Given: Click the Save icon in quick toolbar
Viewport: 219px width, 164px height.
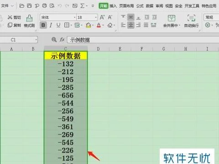Looking at the screenshot, I should [29, 6].
